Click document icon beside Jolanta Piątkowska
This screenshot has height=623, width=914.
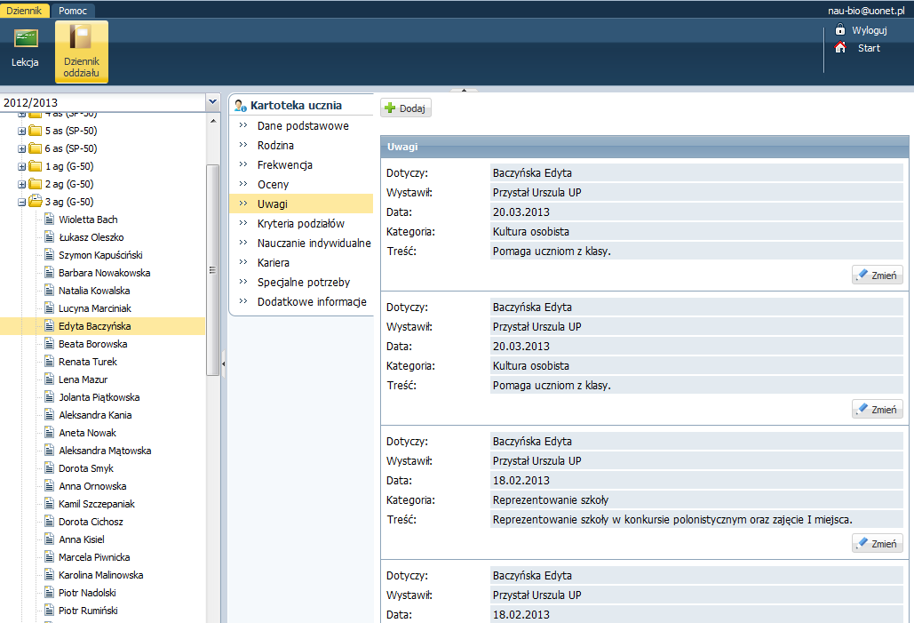tap(50, 397)
